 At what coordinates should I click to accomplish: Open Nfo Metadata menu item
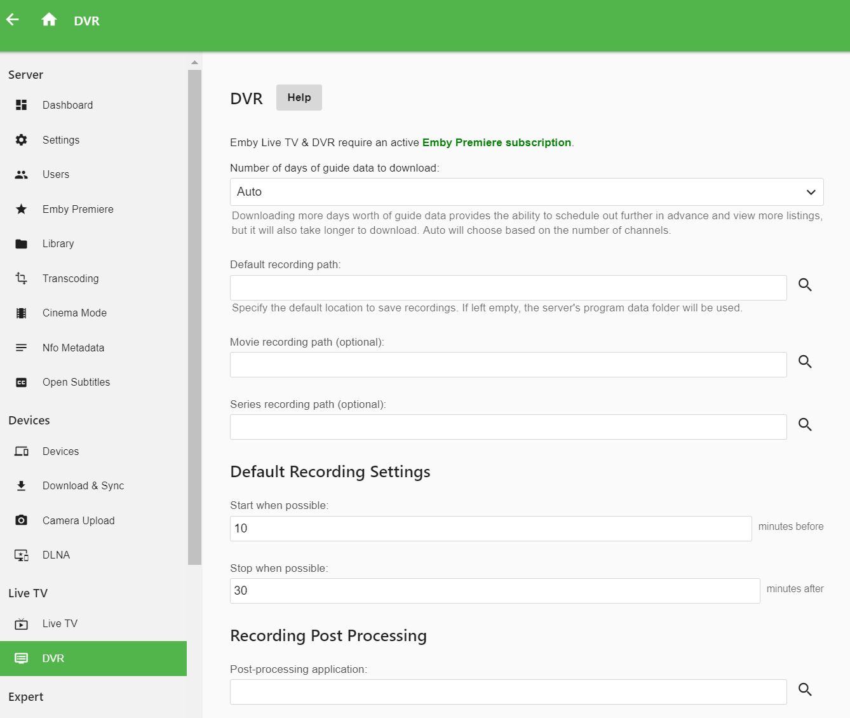click(93, 348)
